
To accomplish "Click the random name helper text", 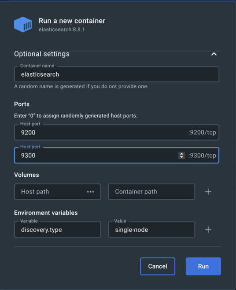I will click(x=81, y=86).
